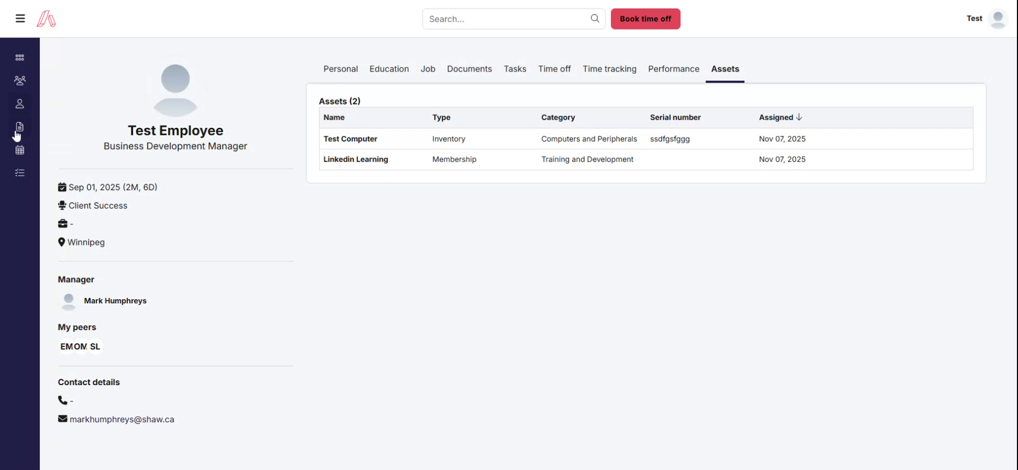Image resolution: width=1018 pixels, height=470 pixels.
Task: Open the task checklist icon in sidebar
Action: coord(20,173)
